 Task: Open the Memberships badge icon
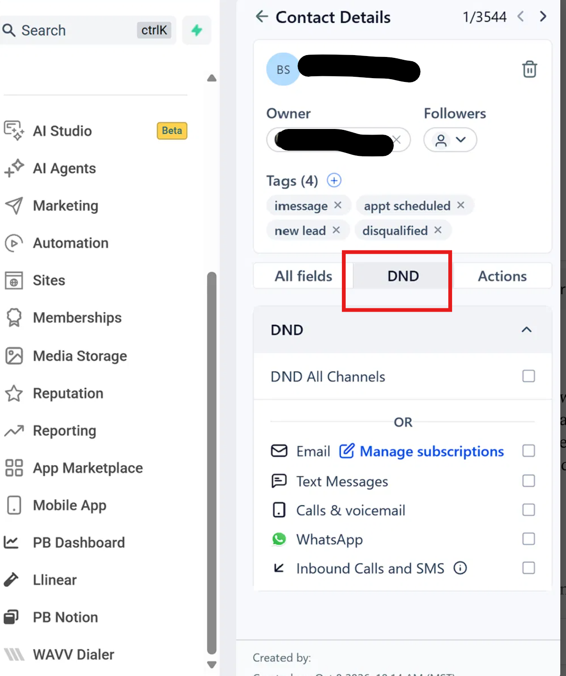pos(14,318)
